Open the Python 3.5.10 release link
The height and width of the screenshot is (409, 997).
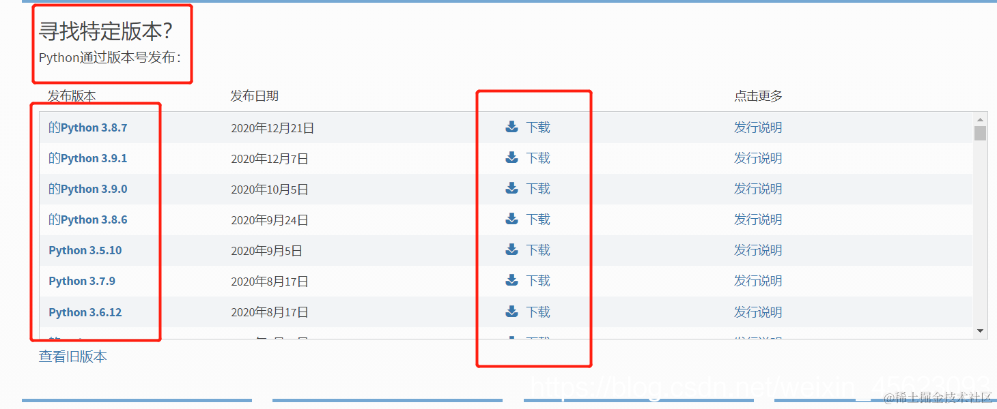pos(85,250)
